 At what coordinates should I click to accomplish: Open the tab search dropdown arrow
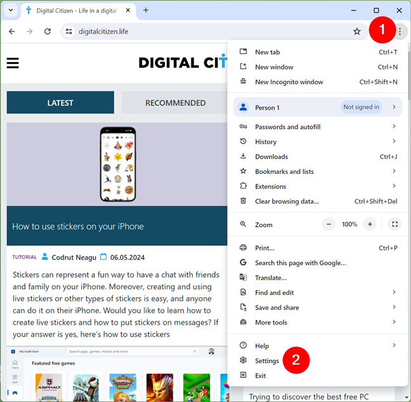(x=11, y=11)
